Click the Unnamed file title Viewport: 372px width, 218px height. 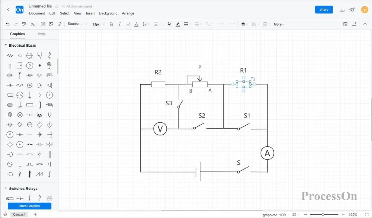(x=40, y=6)
